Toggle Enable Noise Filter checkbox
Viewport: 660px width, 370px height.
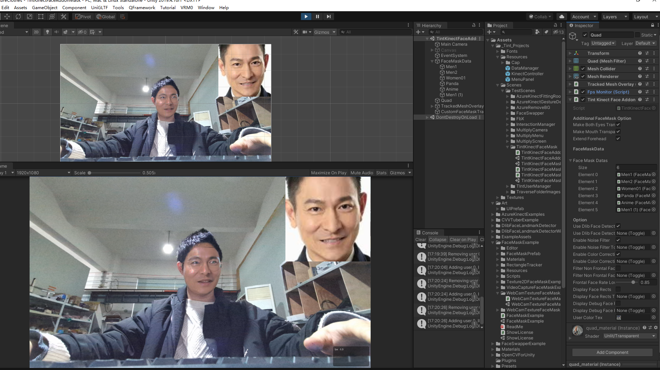pyautogui.click(x=618, y=240)
